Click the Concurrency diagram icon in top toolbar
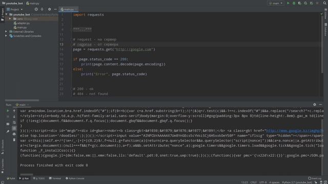 312,3
